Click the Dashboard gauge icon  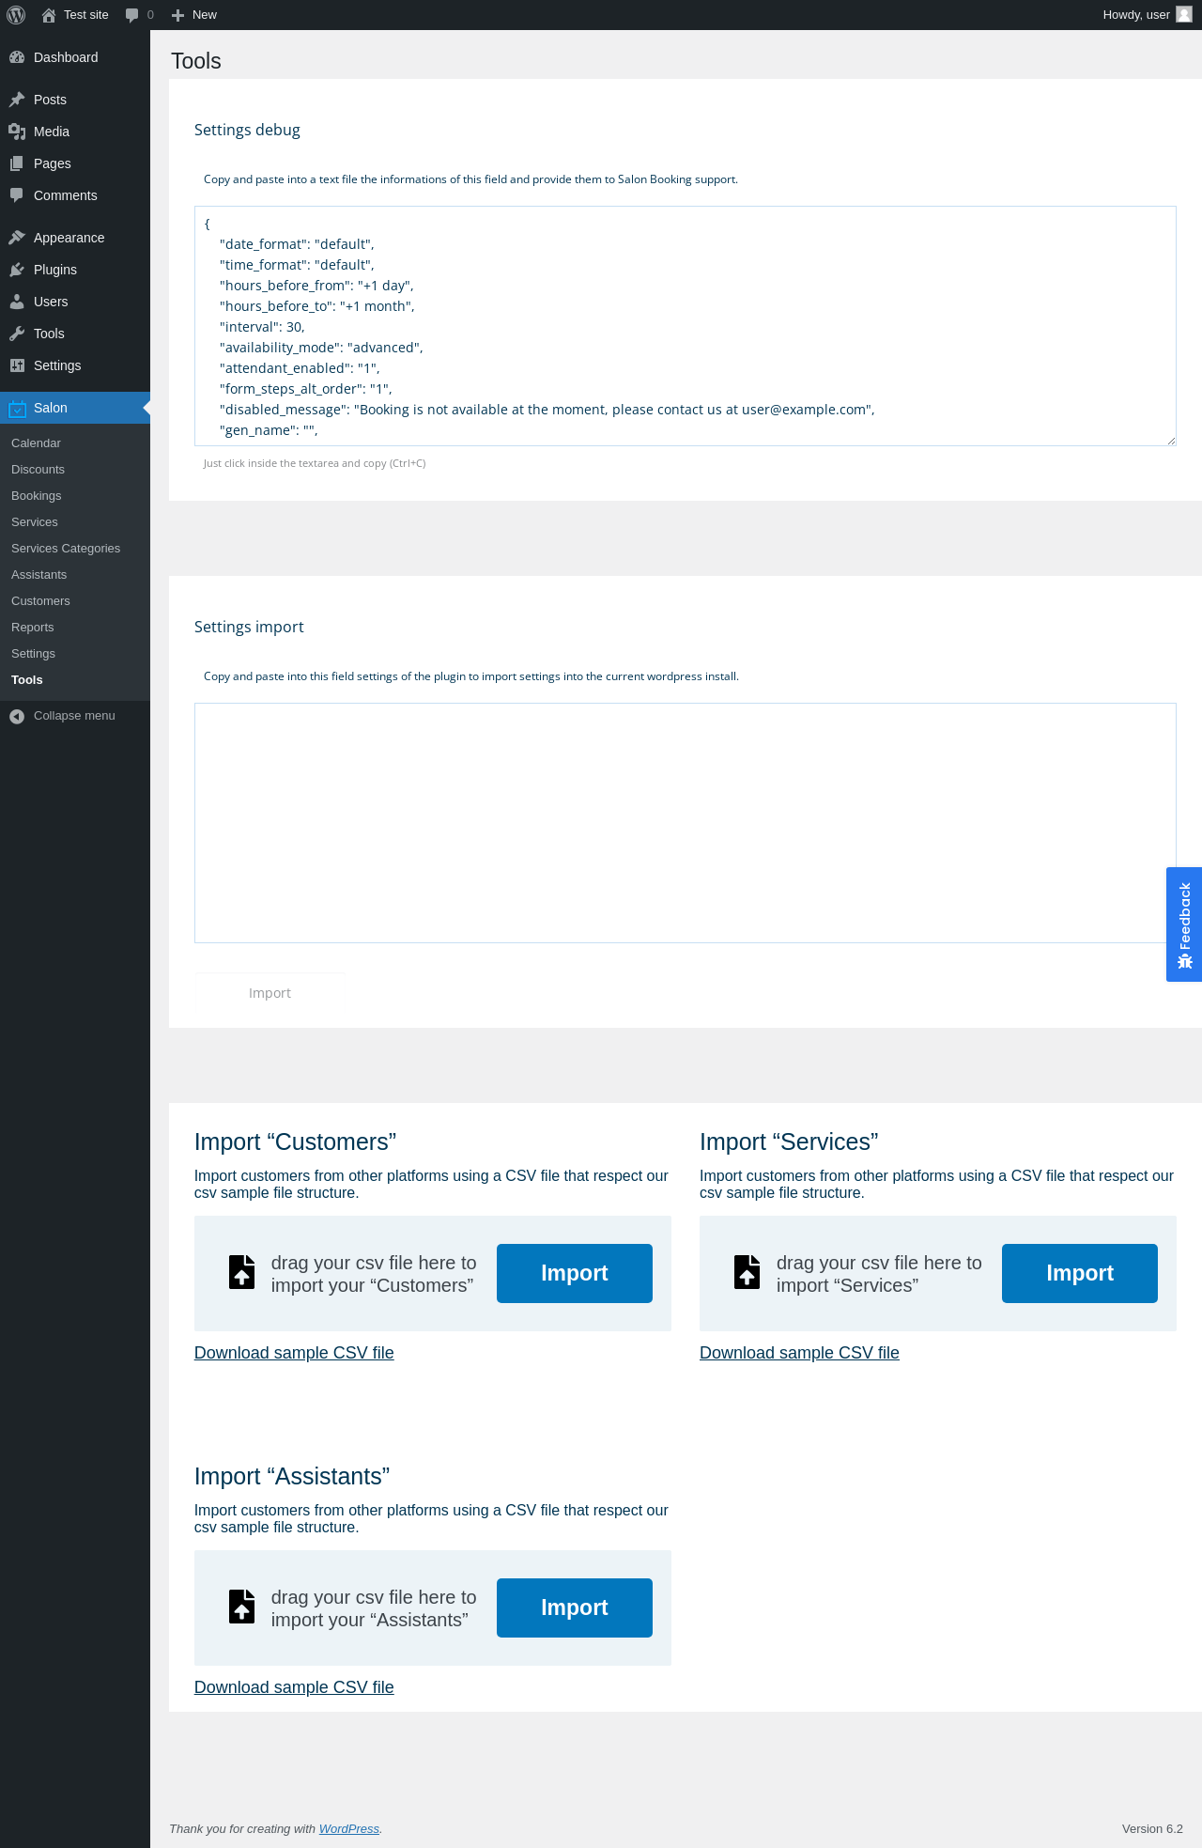pyautogui.click(x=17, y=57)
